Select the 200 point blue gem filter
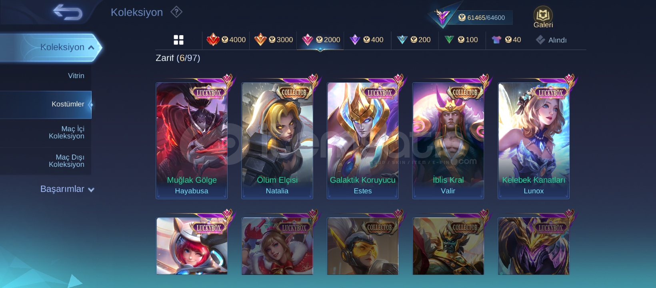656x288 pixels. (x=414, y=40)
